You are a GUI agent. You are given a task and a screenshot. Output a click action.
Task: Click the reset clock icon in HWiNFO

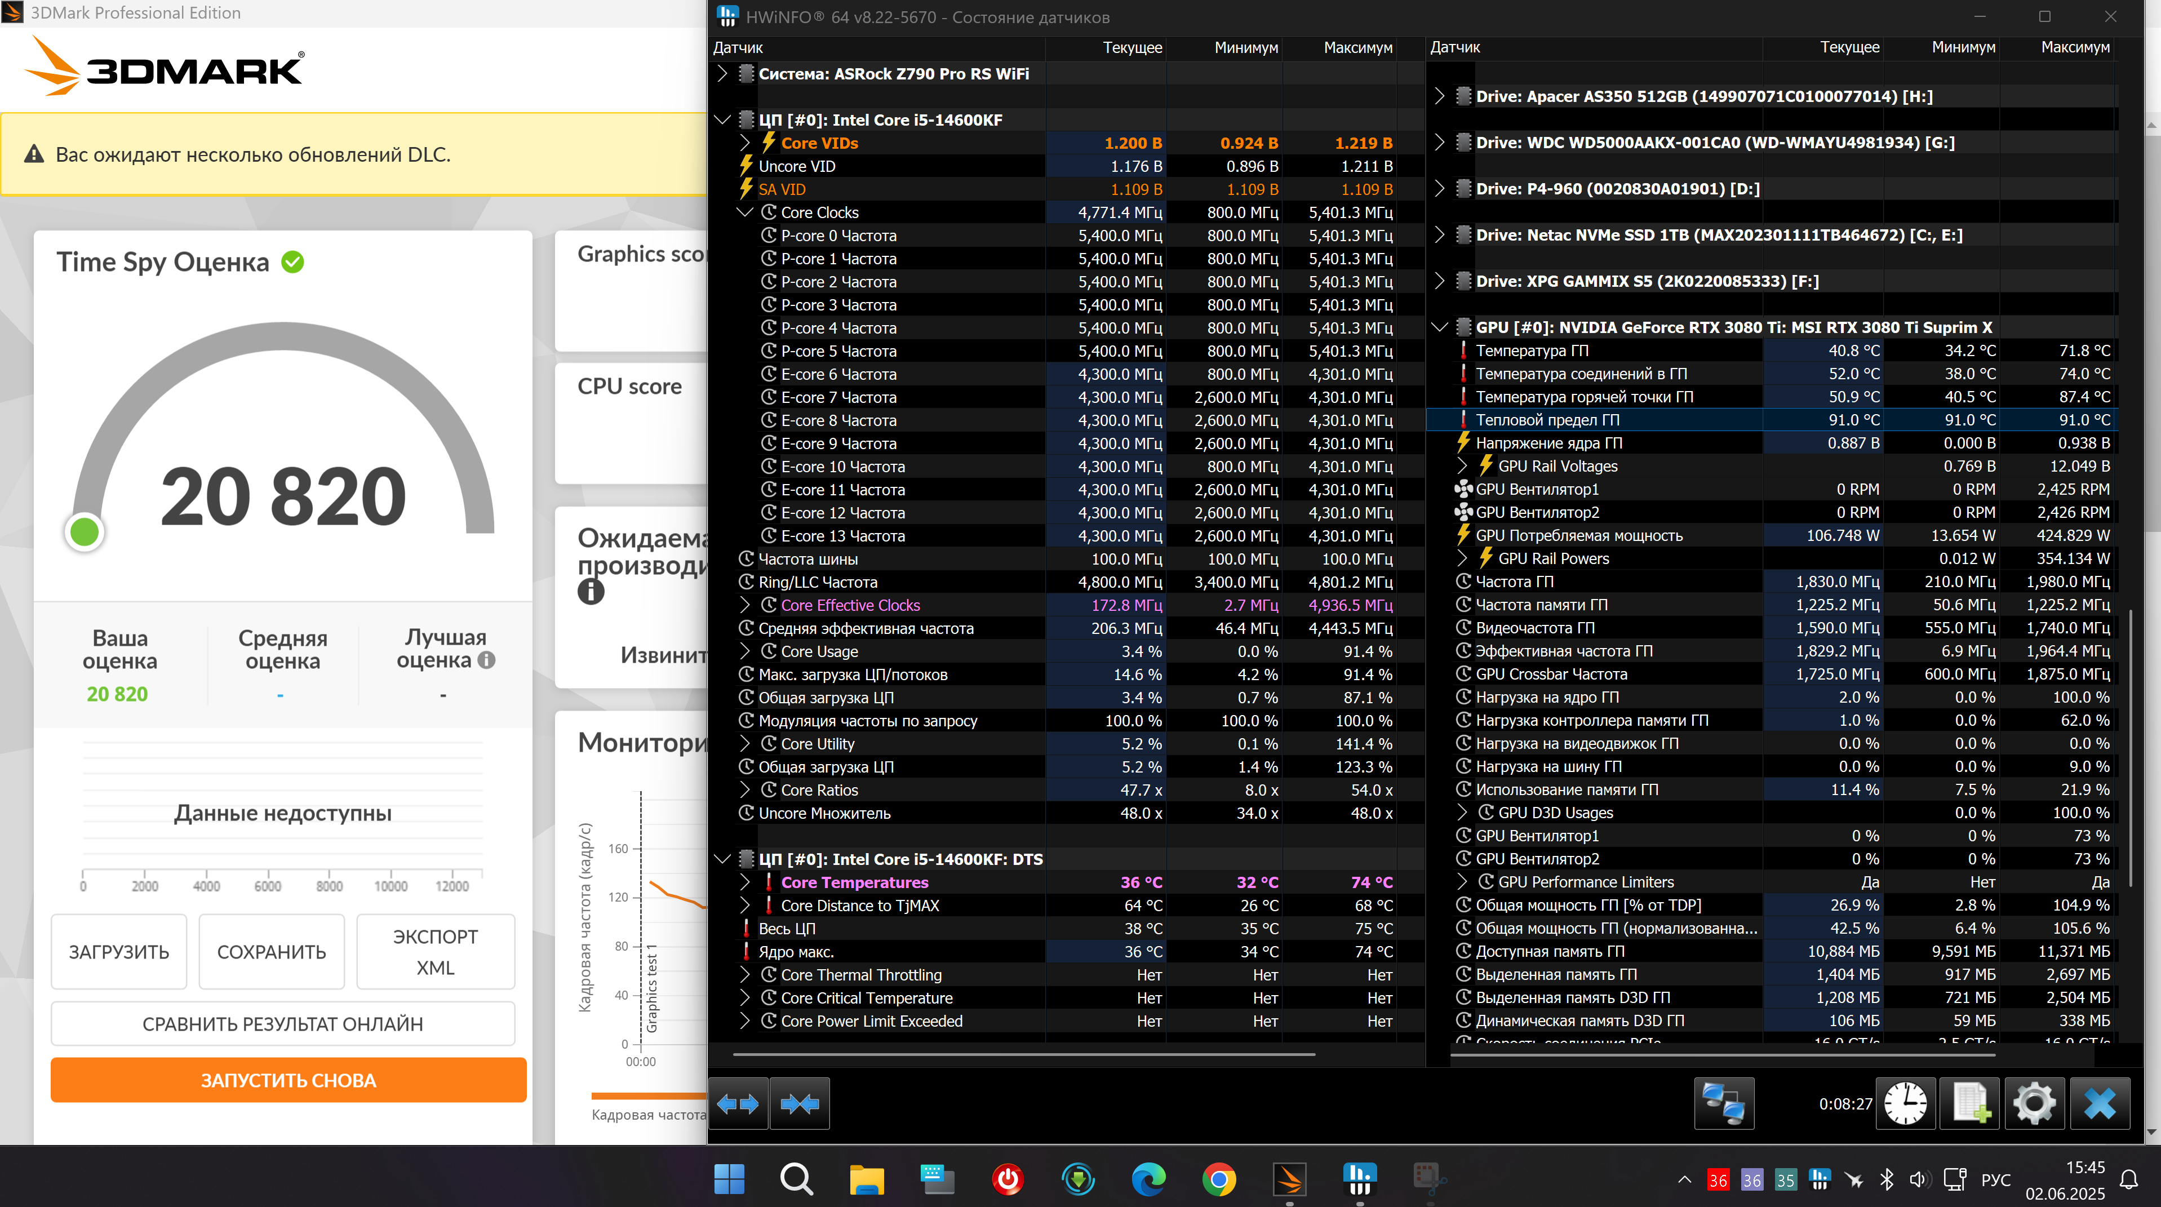coord(1905,1104)
